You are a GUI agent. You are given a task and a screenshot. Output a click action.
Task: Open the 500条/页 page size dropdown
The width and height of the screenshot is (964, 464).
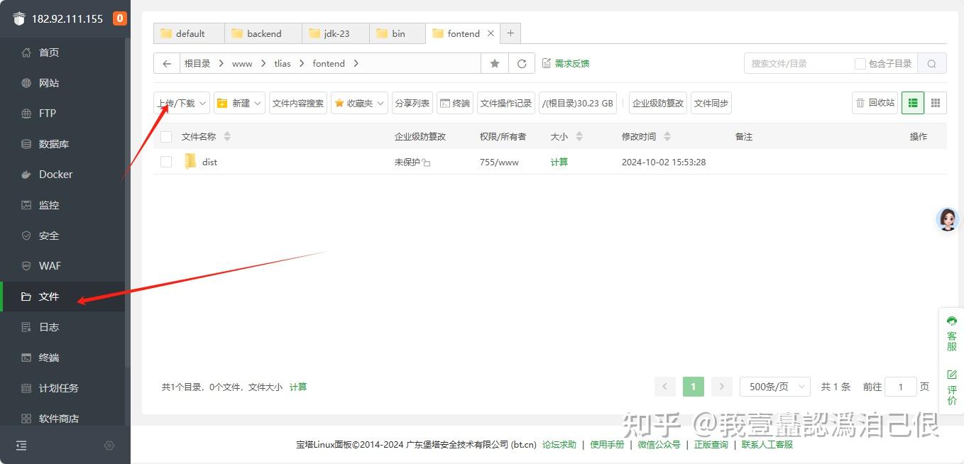(x=774, y=386)
